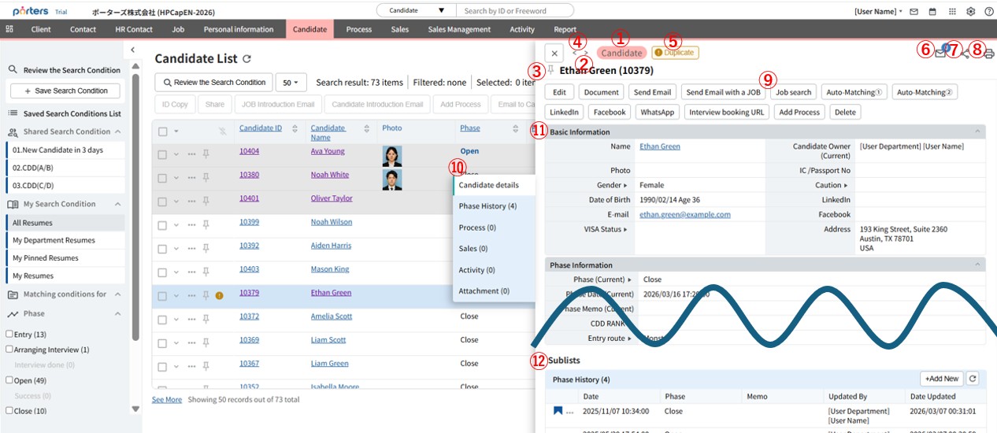The width and height of the screenshot is (997, 433).
Task: Check the Entry (13) phase filter
Action: [x=9, y=335]
